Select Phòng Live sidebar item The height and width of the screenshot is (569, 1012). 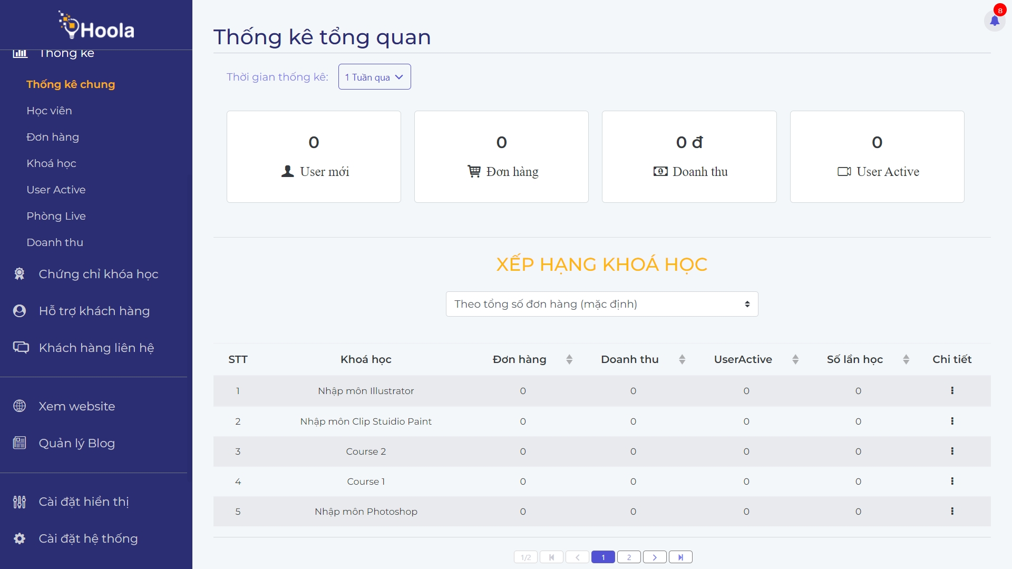click(x=56, y=216)
